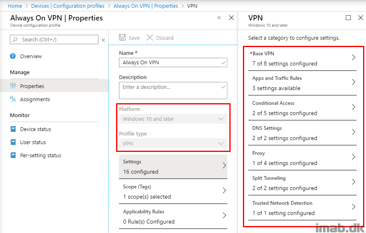This screenshot has height=233, width=366.
Task: Open Devices | Configuration profiles breadcrumb
Action: click(68, 6)
